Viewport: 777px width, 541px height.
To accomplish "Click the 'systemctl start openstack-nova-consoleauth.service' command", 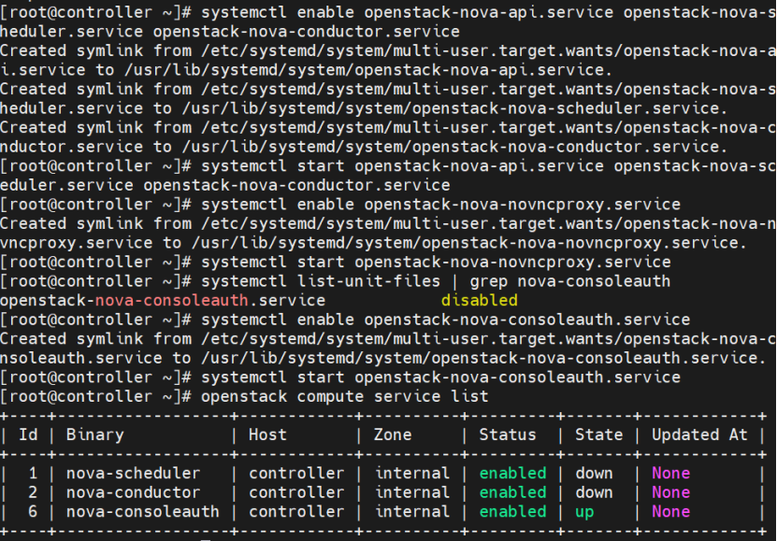I will tap(440, 377).
